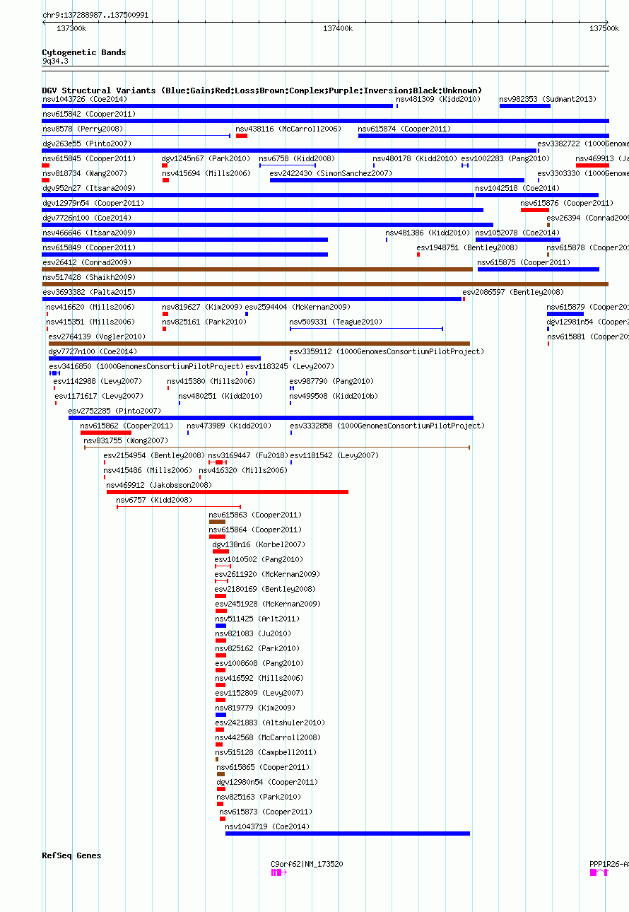
Task: Click esv1183245 (Levy2007) label
Action: click(x=290, y=366)
